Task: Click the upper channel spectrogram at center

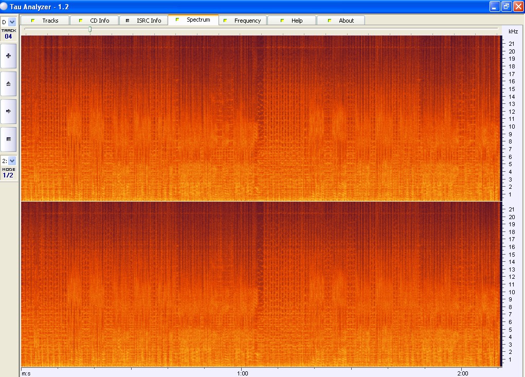Action: point(261,118)
